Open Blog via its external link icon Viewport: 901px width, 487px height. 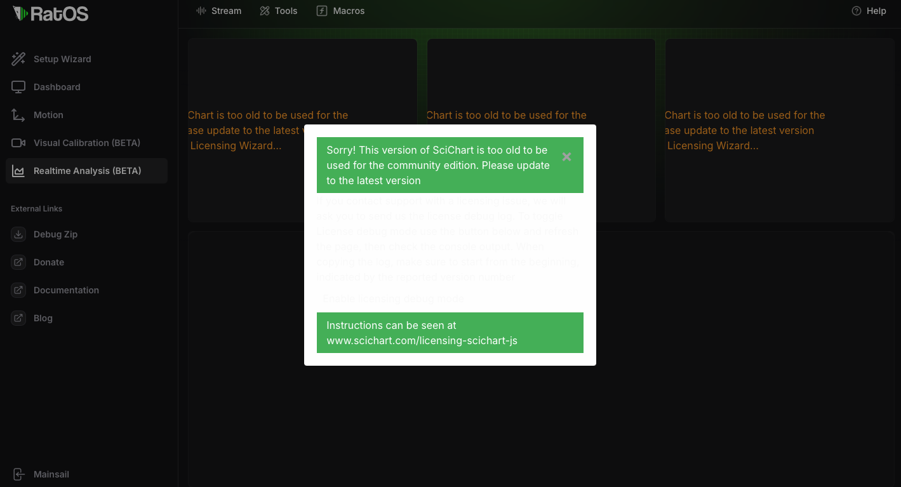pyautogui.click(x=18, y=318)
